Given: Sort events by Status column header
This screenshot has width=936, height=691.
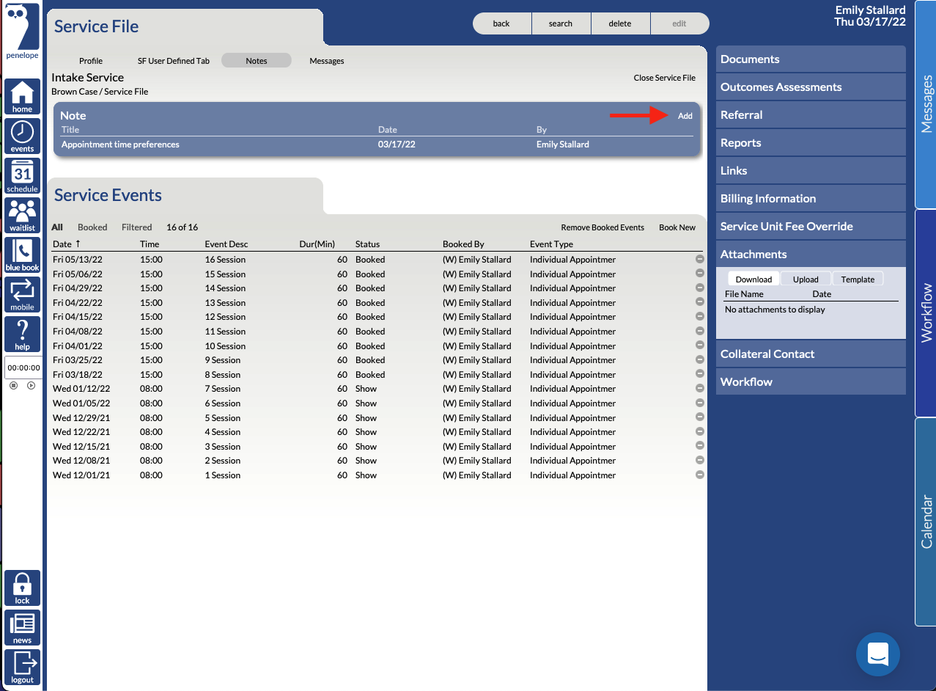Looking at the screenshot, I should point(367,244).
